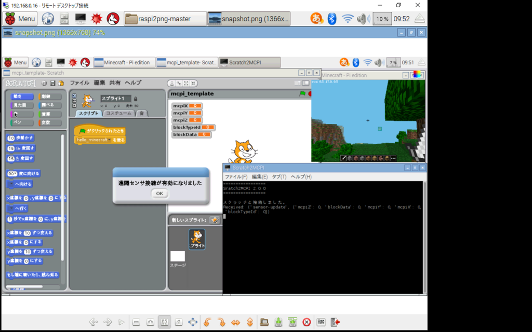Open the Bluetooth menu in the top panel
Viewport: 532px width, 332px height.
pos(332,19)
